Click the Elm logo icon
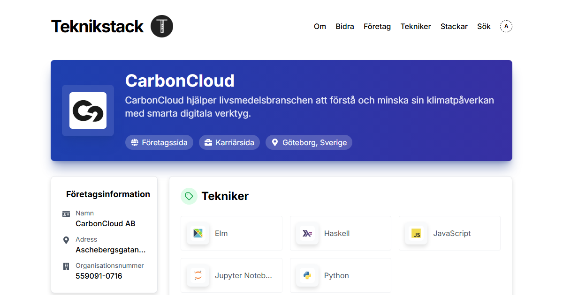The width and height of the screenshot is (563, 295). pyautogui.click(x=198, y=233)
